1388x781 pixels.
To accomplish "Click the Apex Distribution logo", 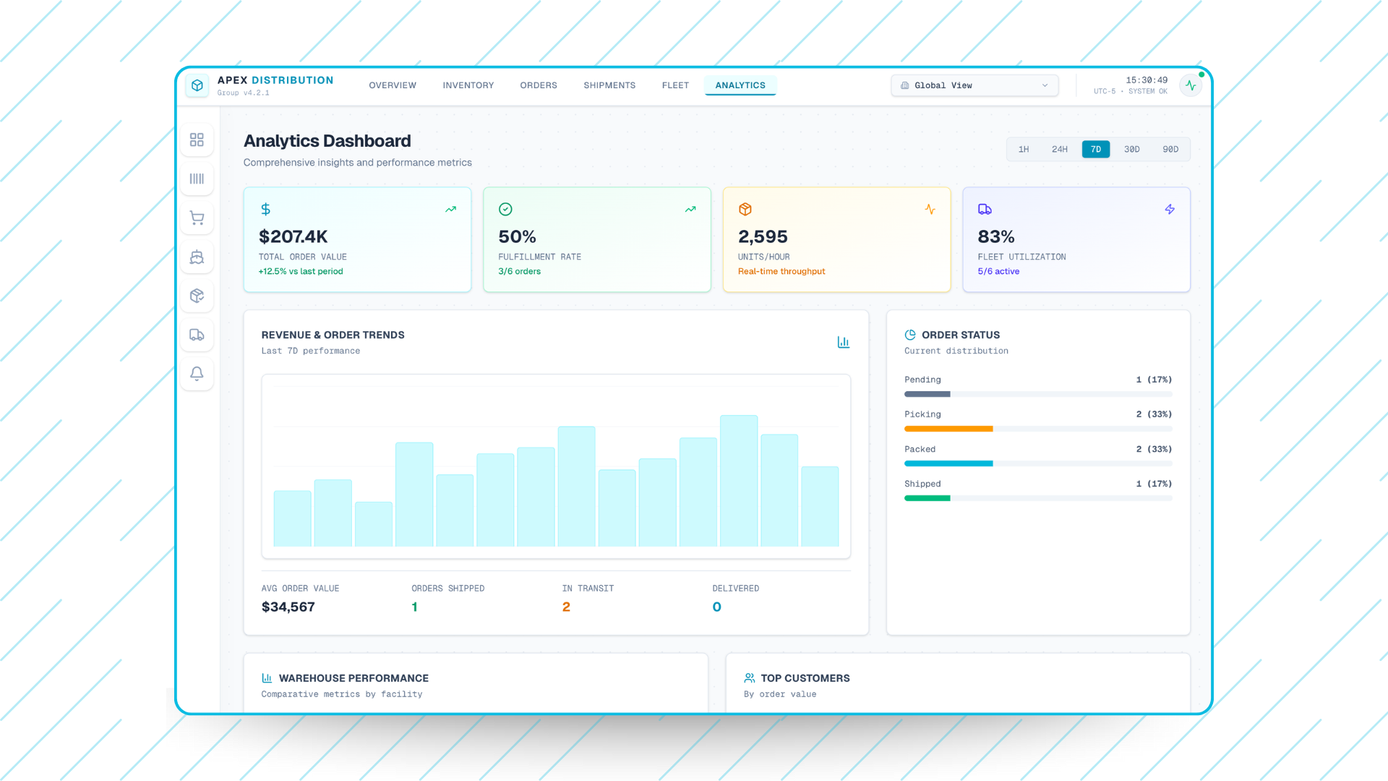I will 197,85.
